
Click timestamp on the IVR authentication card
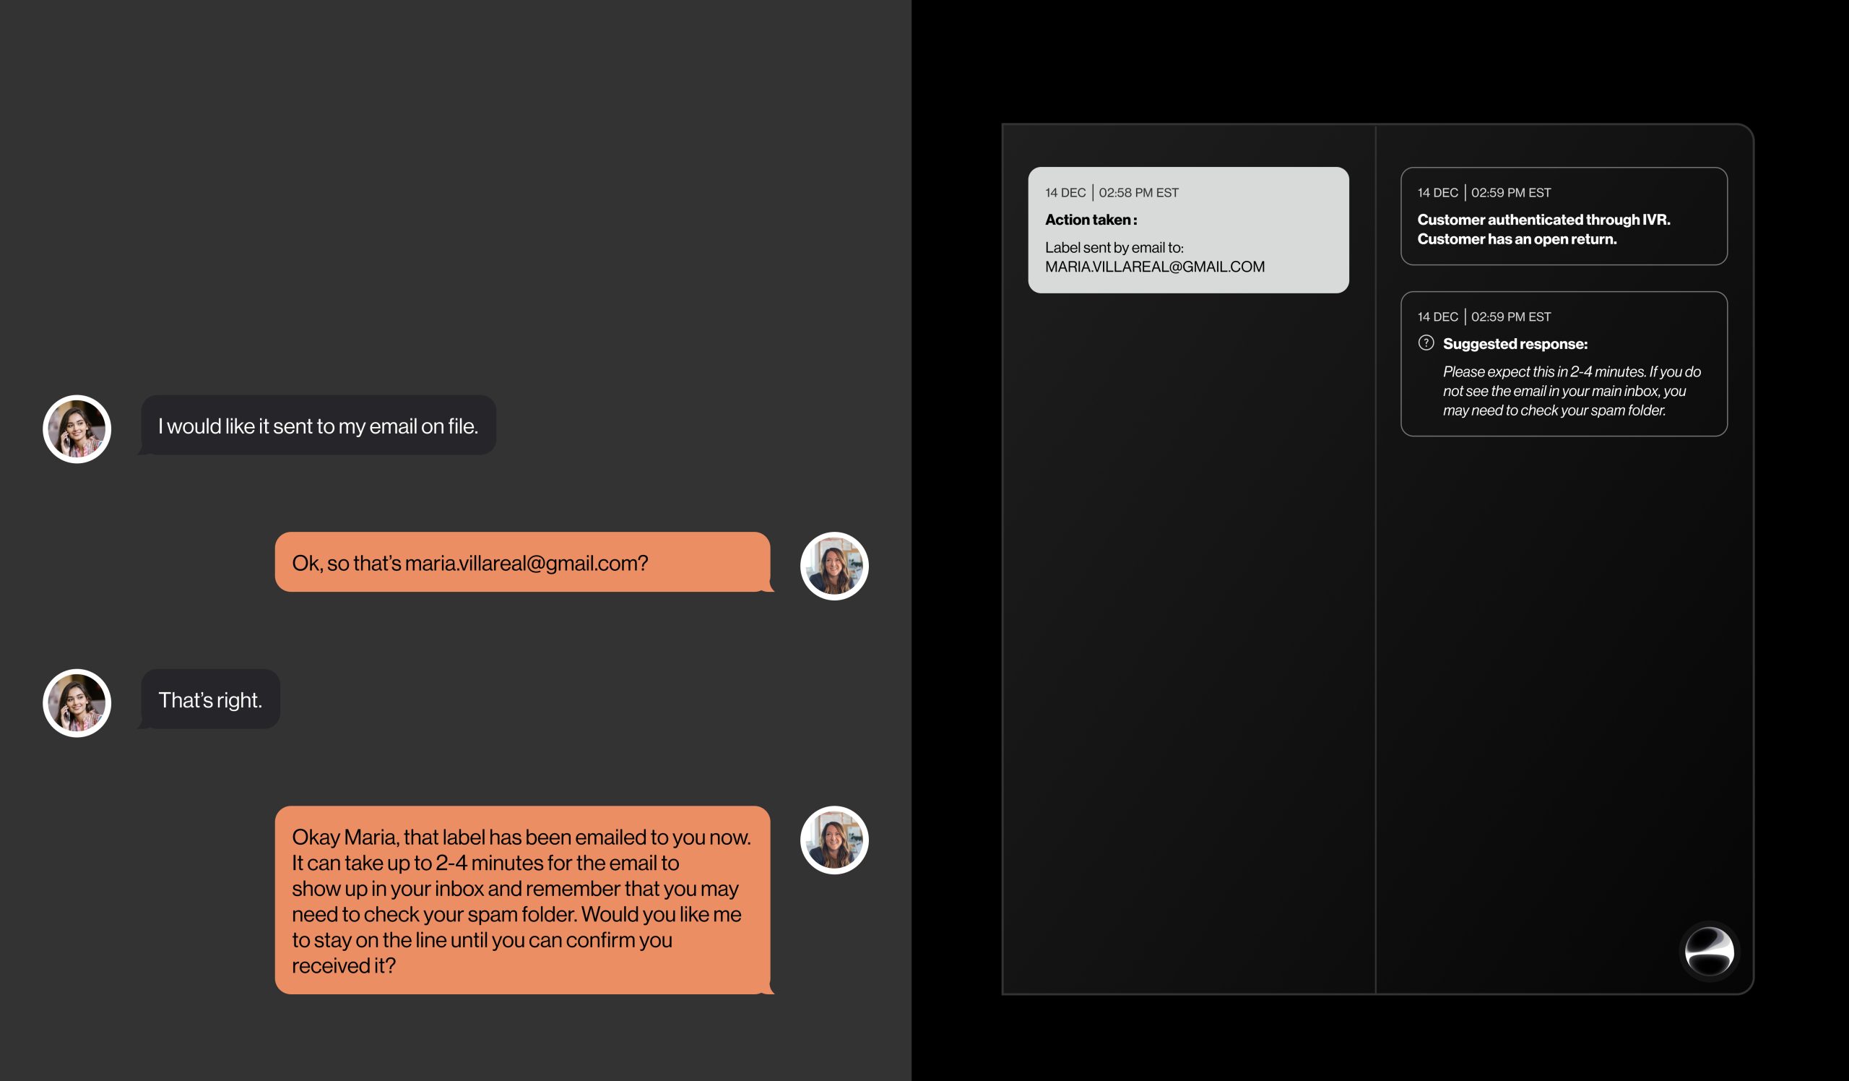(1510, 193)
